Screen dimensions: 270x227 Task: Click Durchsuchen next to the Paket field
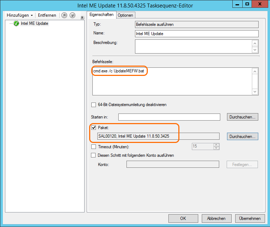[242, 136]
